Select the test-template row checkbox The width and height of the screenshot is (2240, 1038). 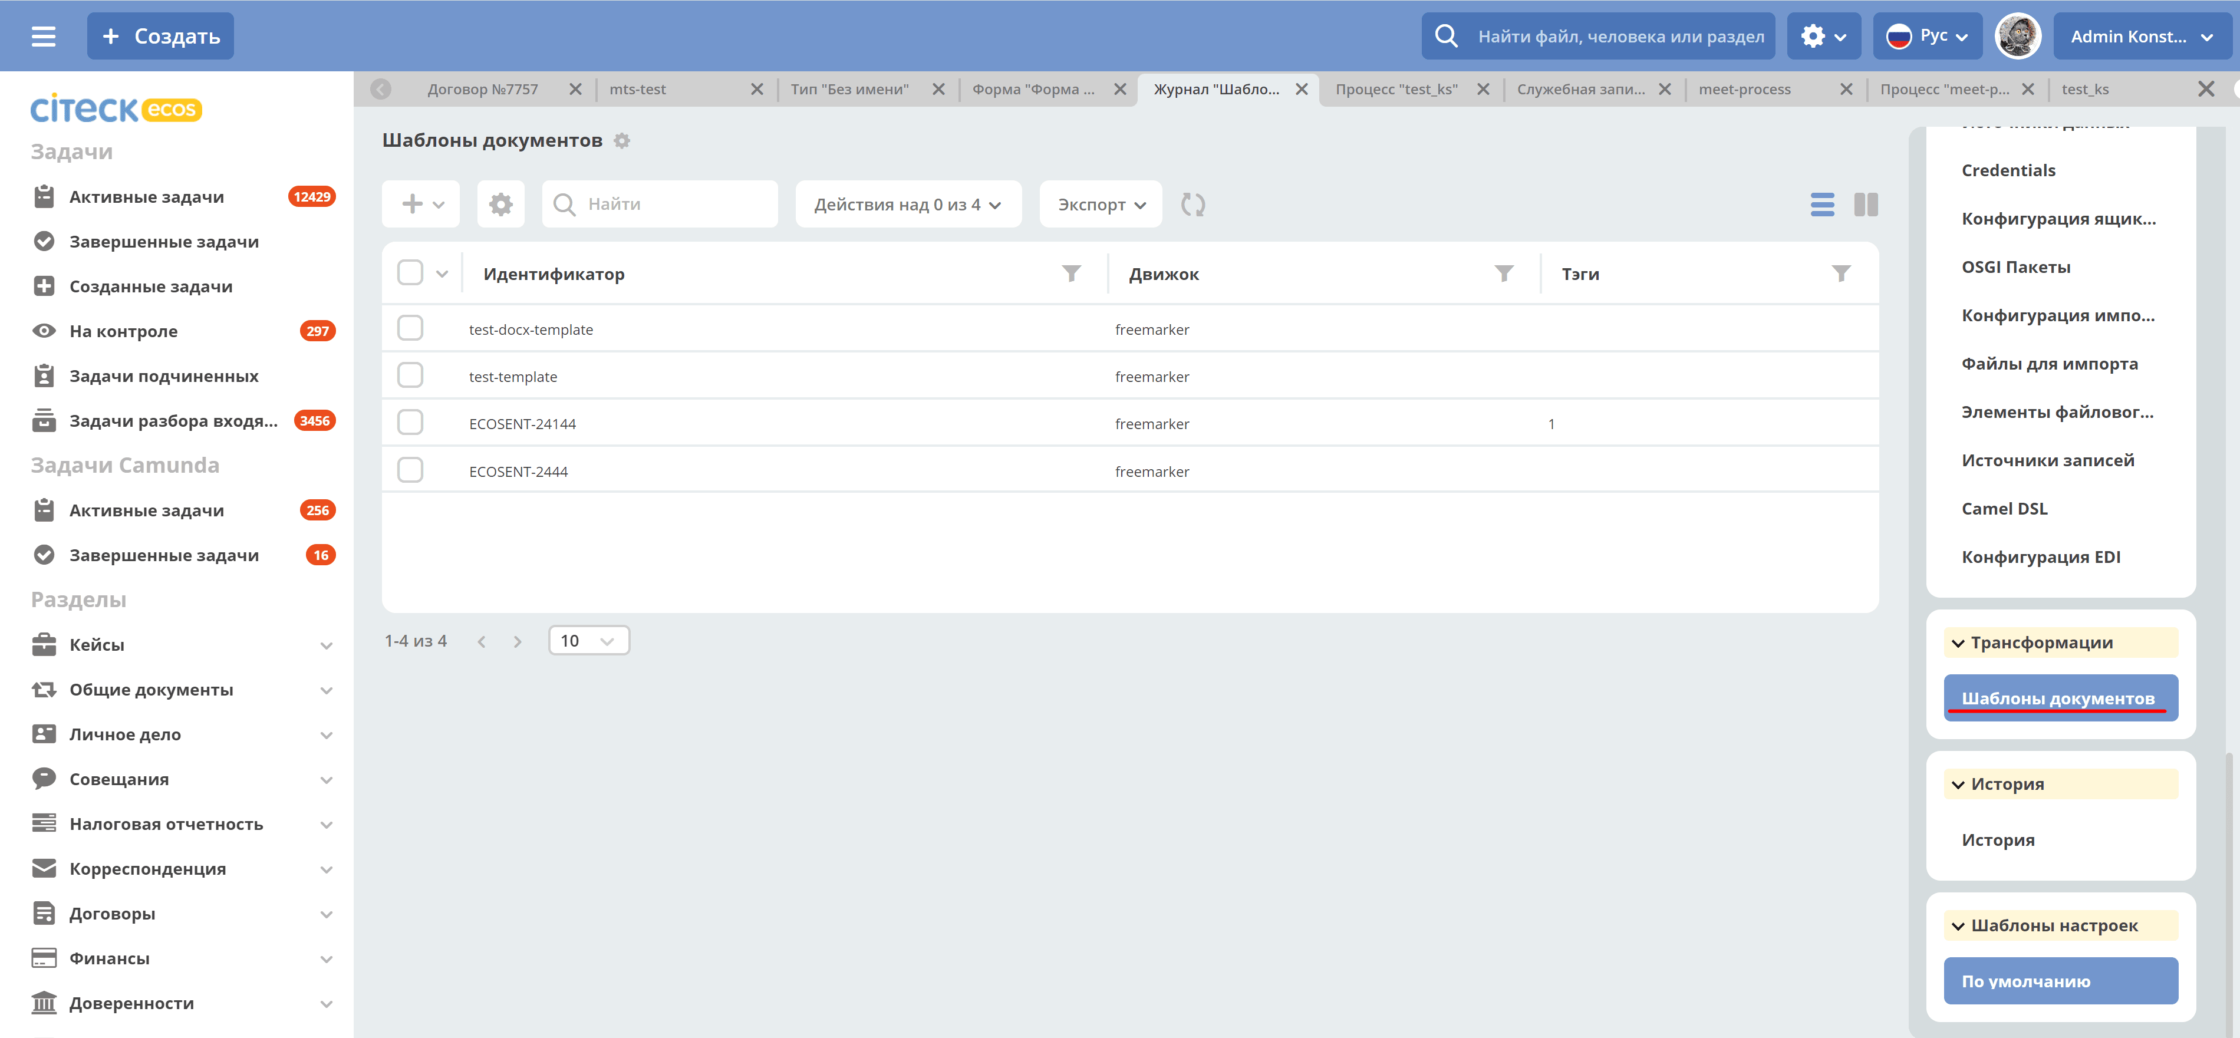click(410, 375)
